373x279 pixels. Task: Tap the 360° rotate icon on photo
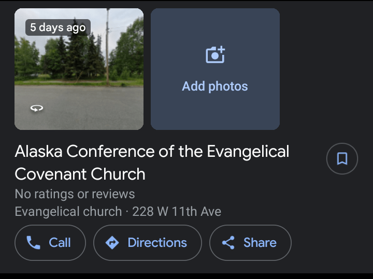pyautogui.click(x=37, y=108)
